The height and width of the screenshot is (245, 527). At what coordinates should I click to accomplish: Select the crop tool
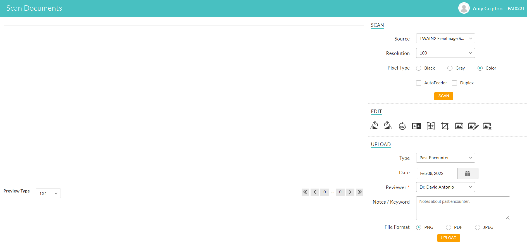pos(445,126)
